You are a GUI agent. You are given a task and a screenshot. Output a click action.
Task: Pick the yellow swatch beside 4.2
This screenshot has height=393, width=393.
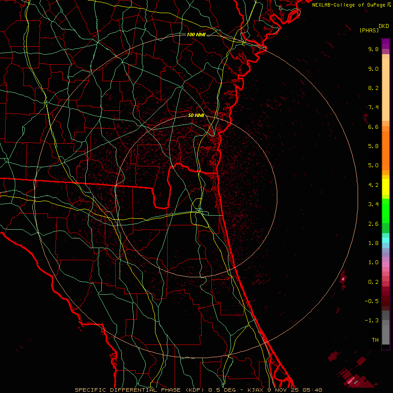[386, 187]
